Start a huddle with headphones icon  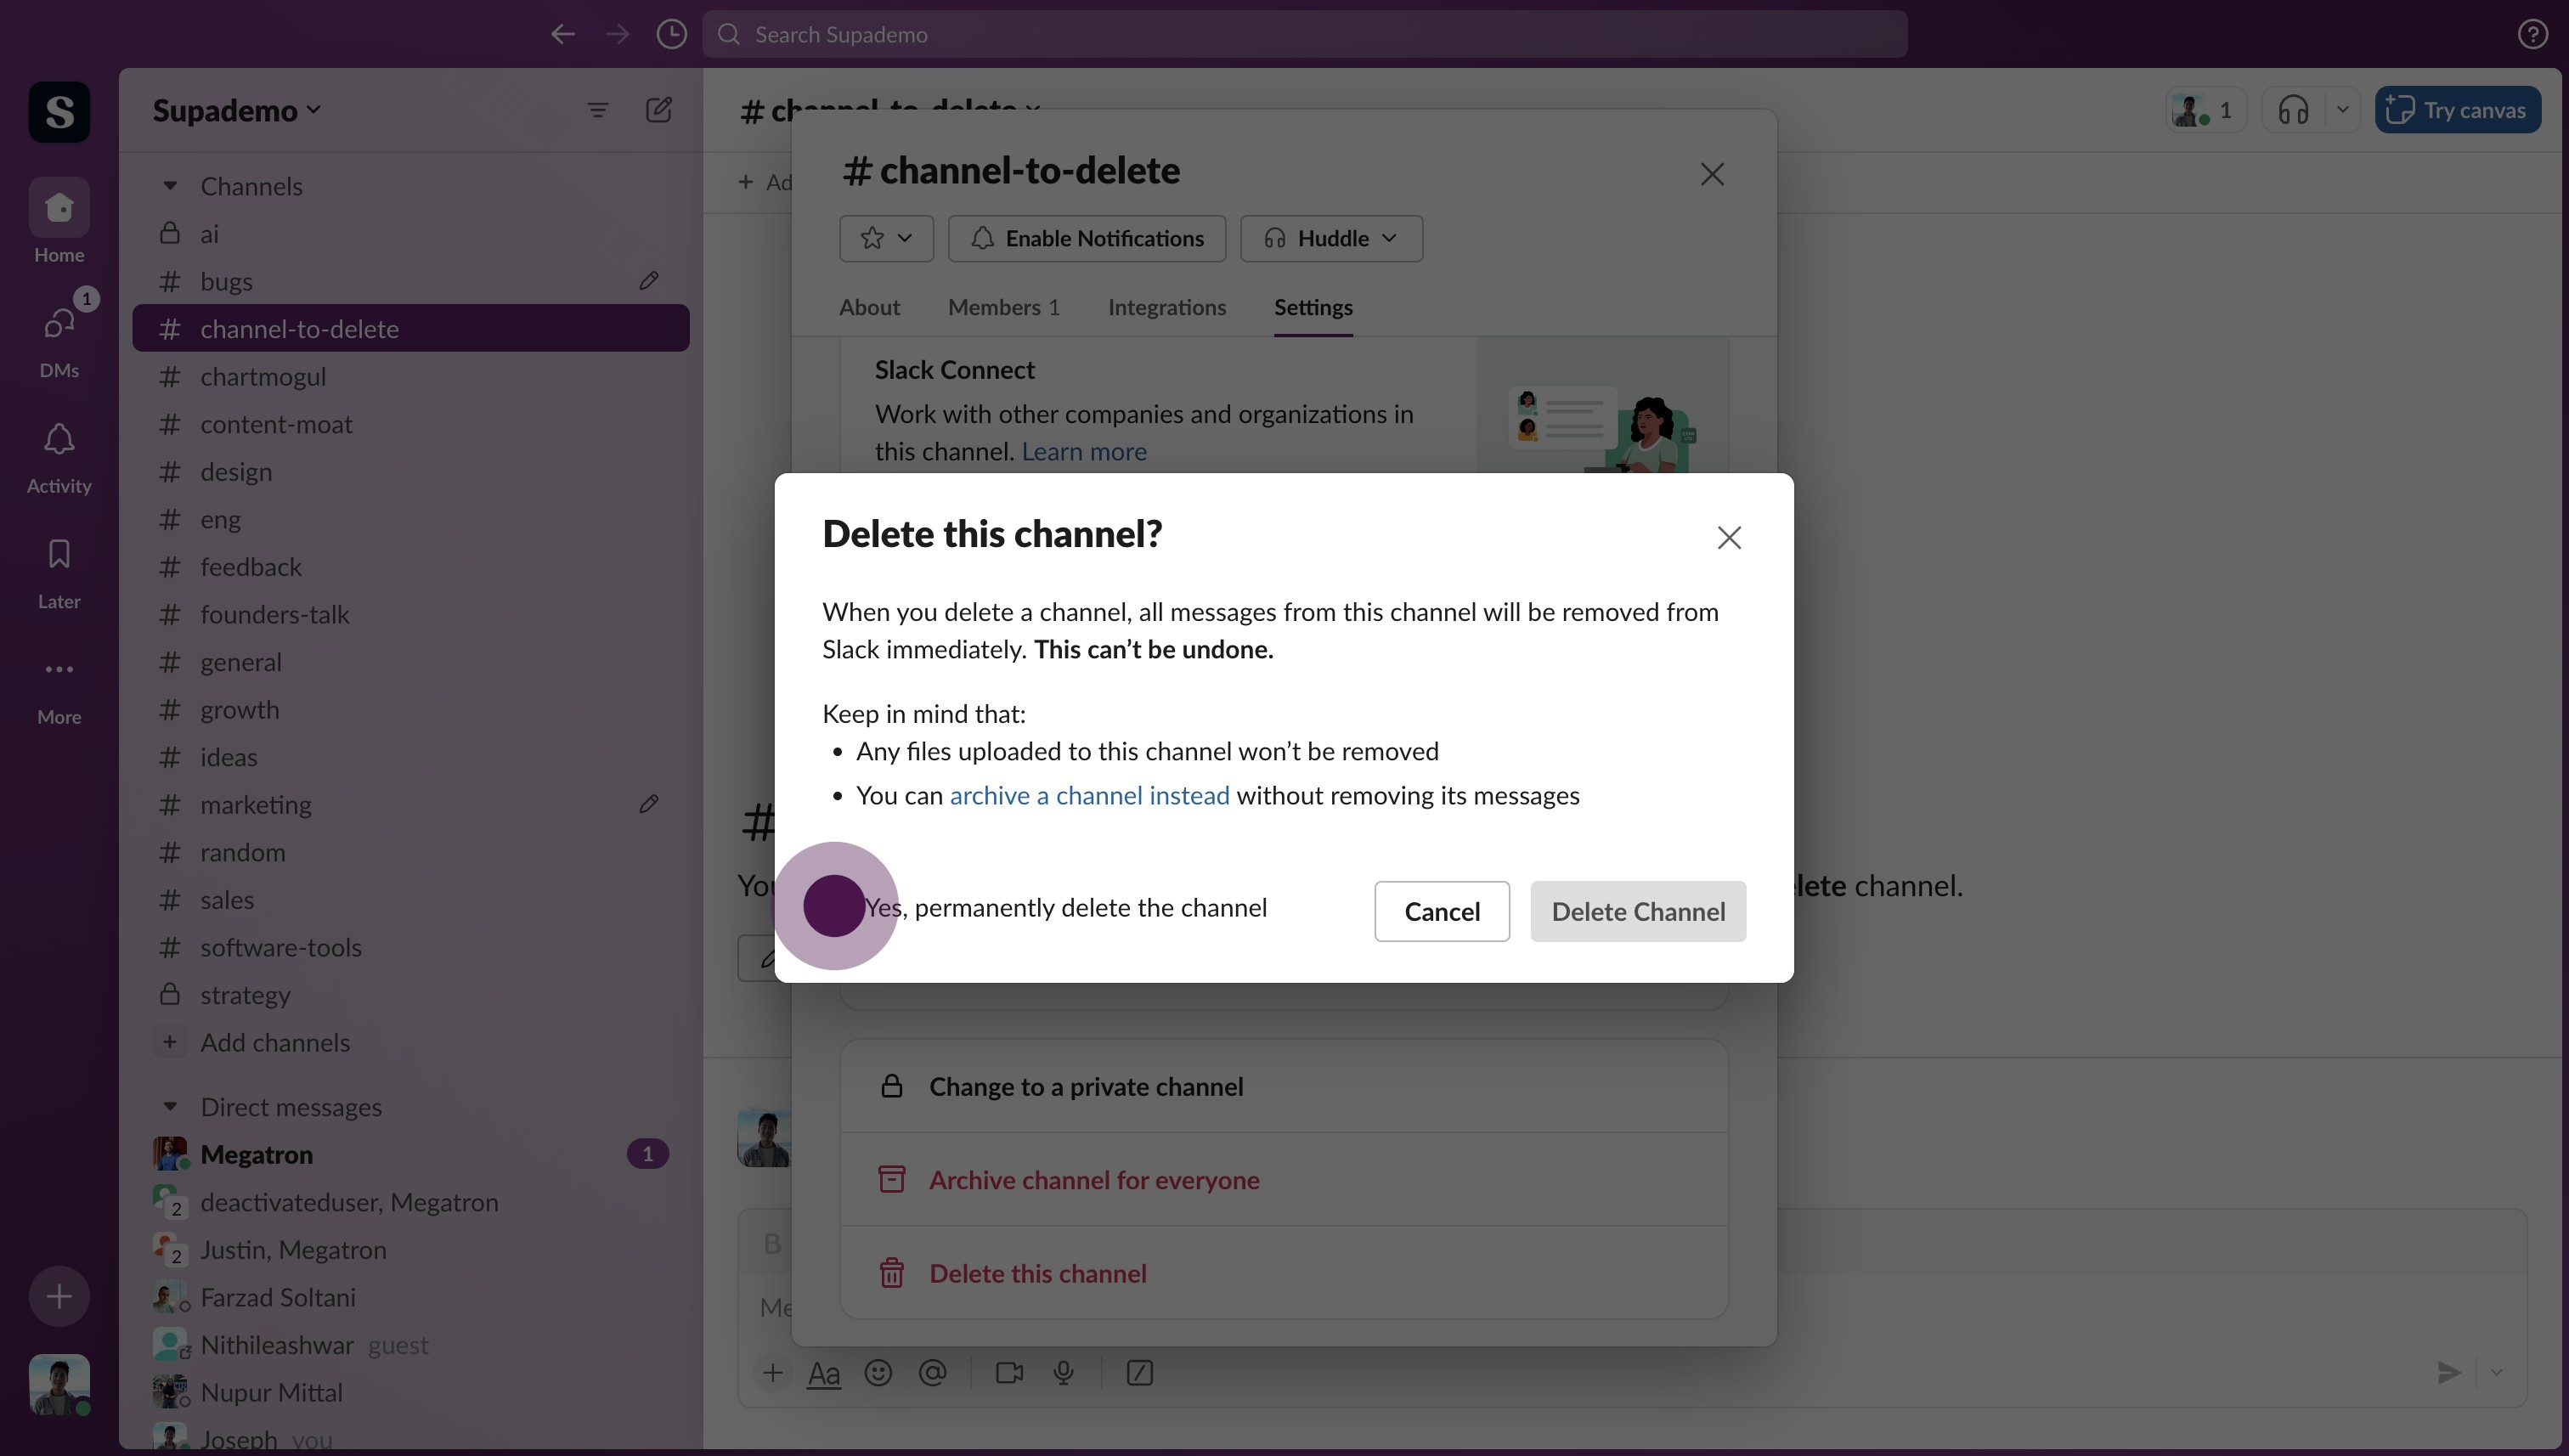(x=2293, y=110)
